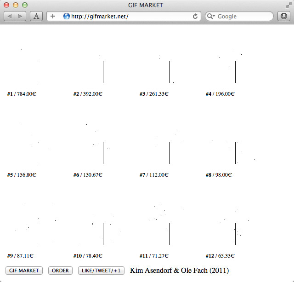
Task: Click the #7 / 112.00€ label
Action: [154, 175]
